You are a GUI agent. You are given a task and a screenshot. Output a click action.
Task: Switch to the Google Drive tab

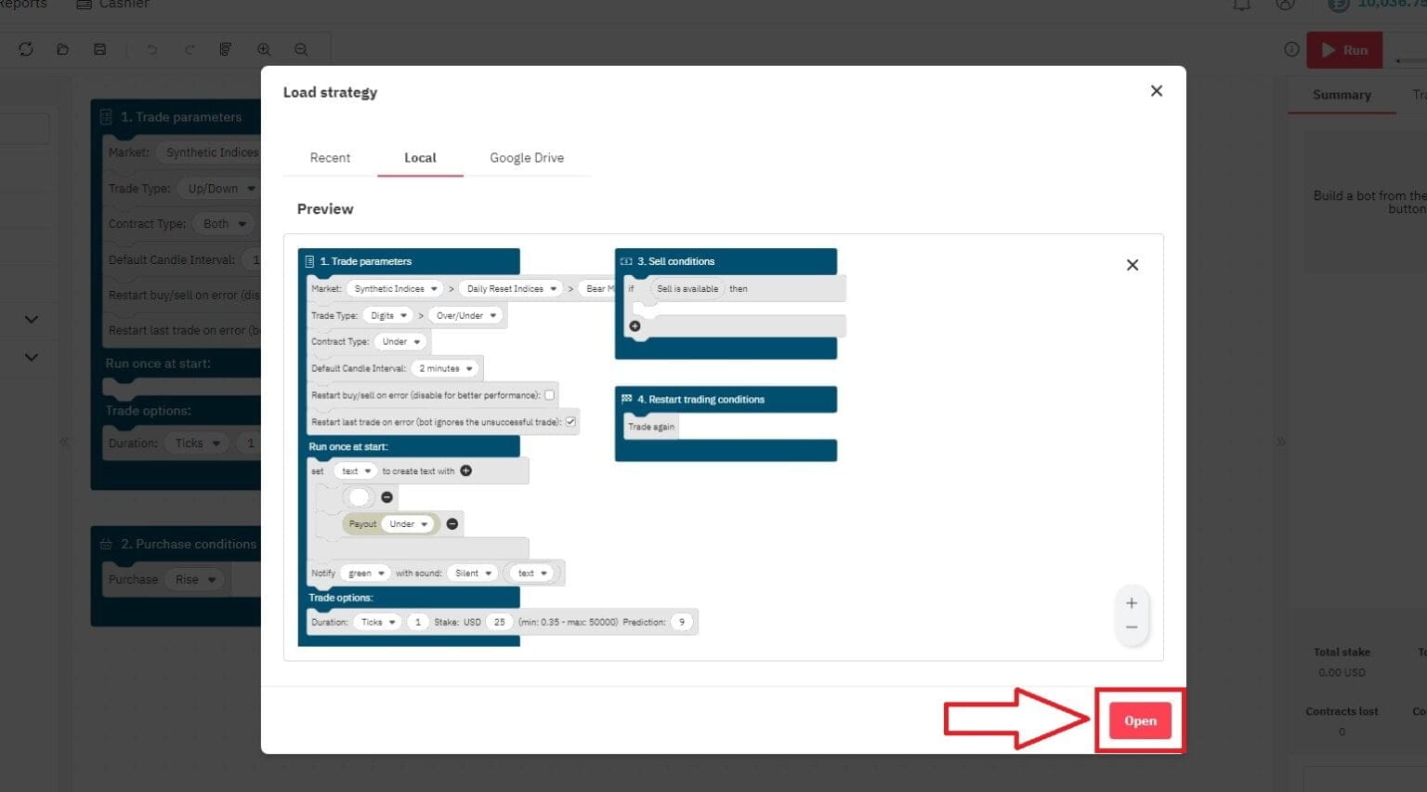(527, 157)
